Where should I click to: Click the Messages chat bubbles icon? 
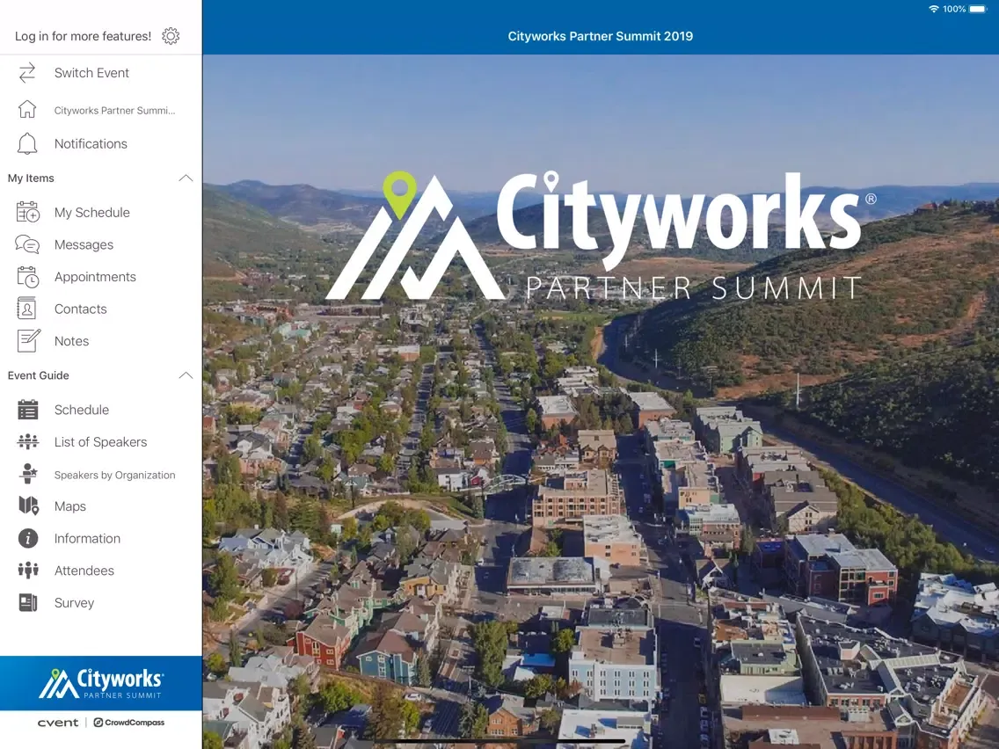click(27, 244)
